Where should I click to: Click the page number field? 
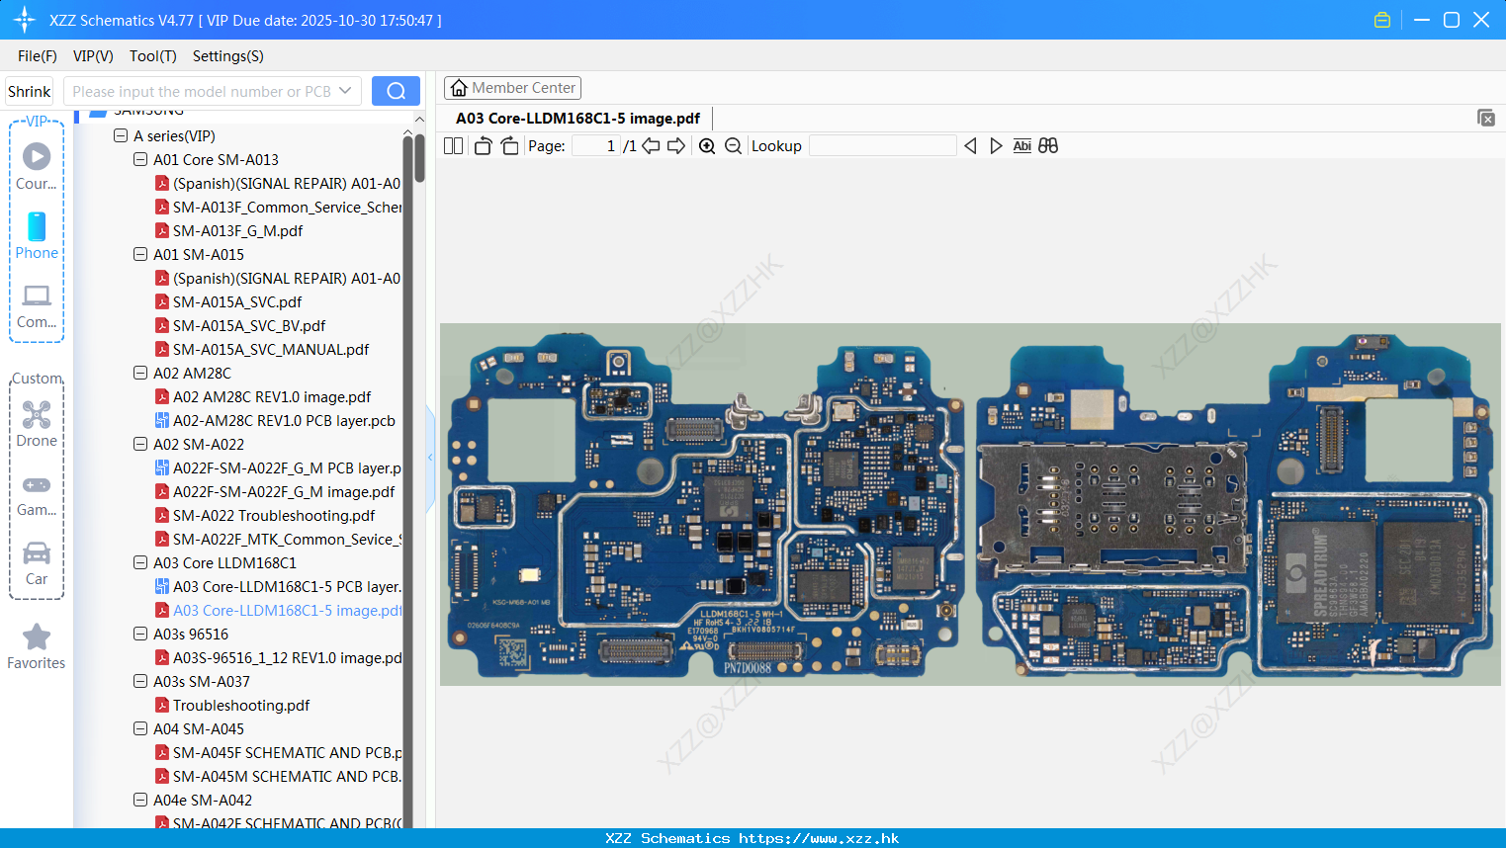595,145
